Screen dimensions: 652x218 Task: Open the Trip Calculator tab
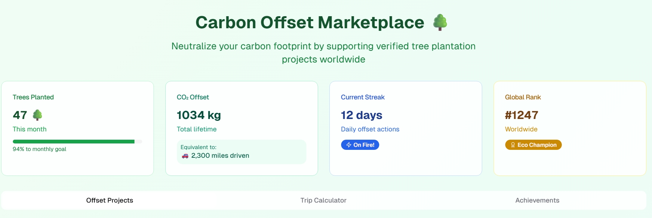coord(323,200)
